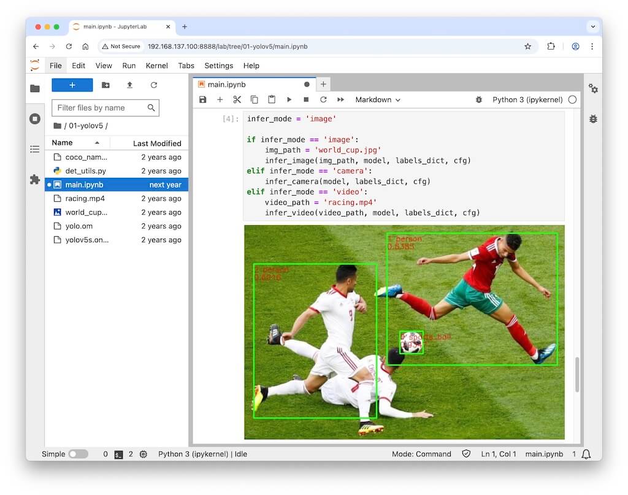Click the Filter files by name field
The width and height of the screenshot is (628, 495).
[100, 108]
